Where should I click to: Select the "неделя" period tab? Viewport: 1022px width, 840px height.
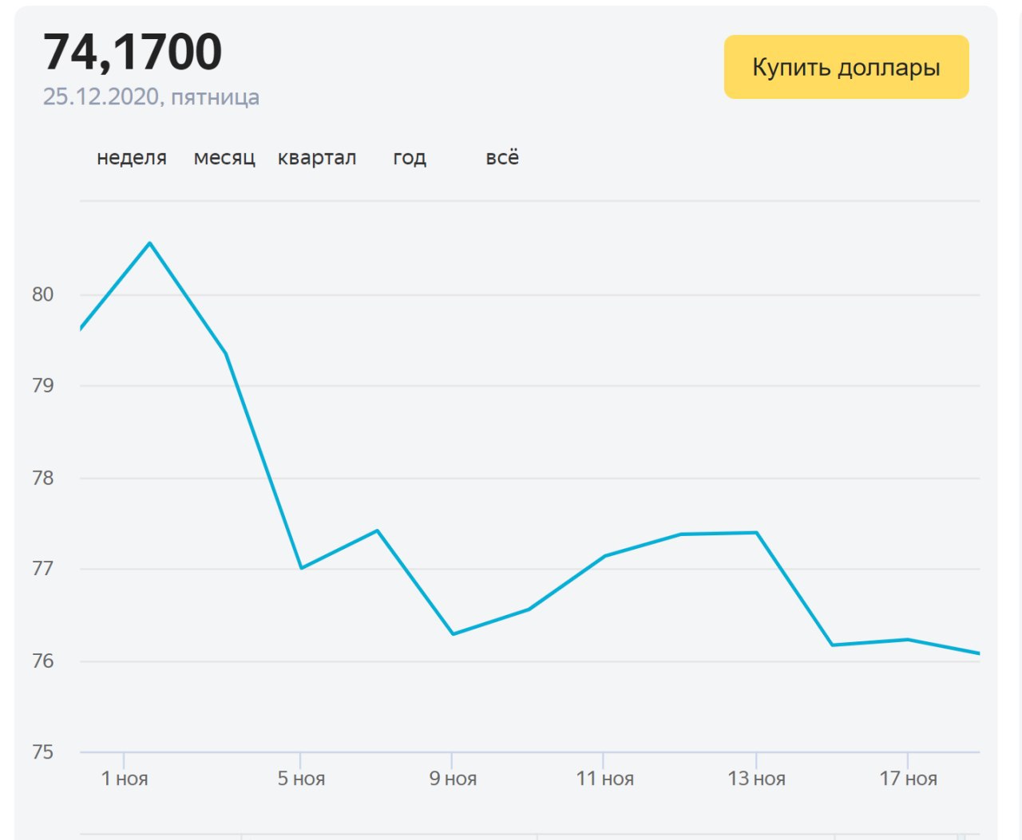pos(132,157)
